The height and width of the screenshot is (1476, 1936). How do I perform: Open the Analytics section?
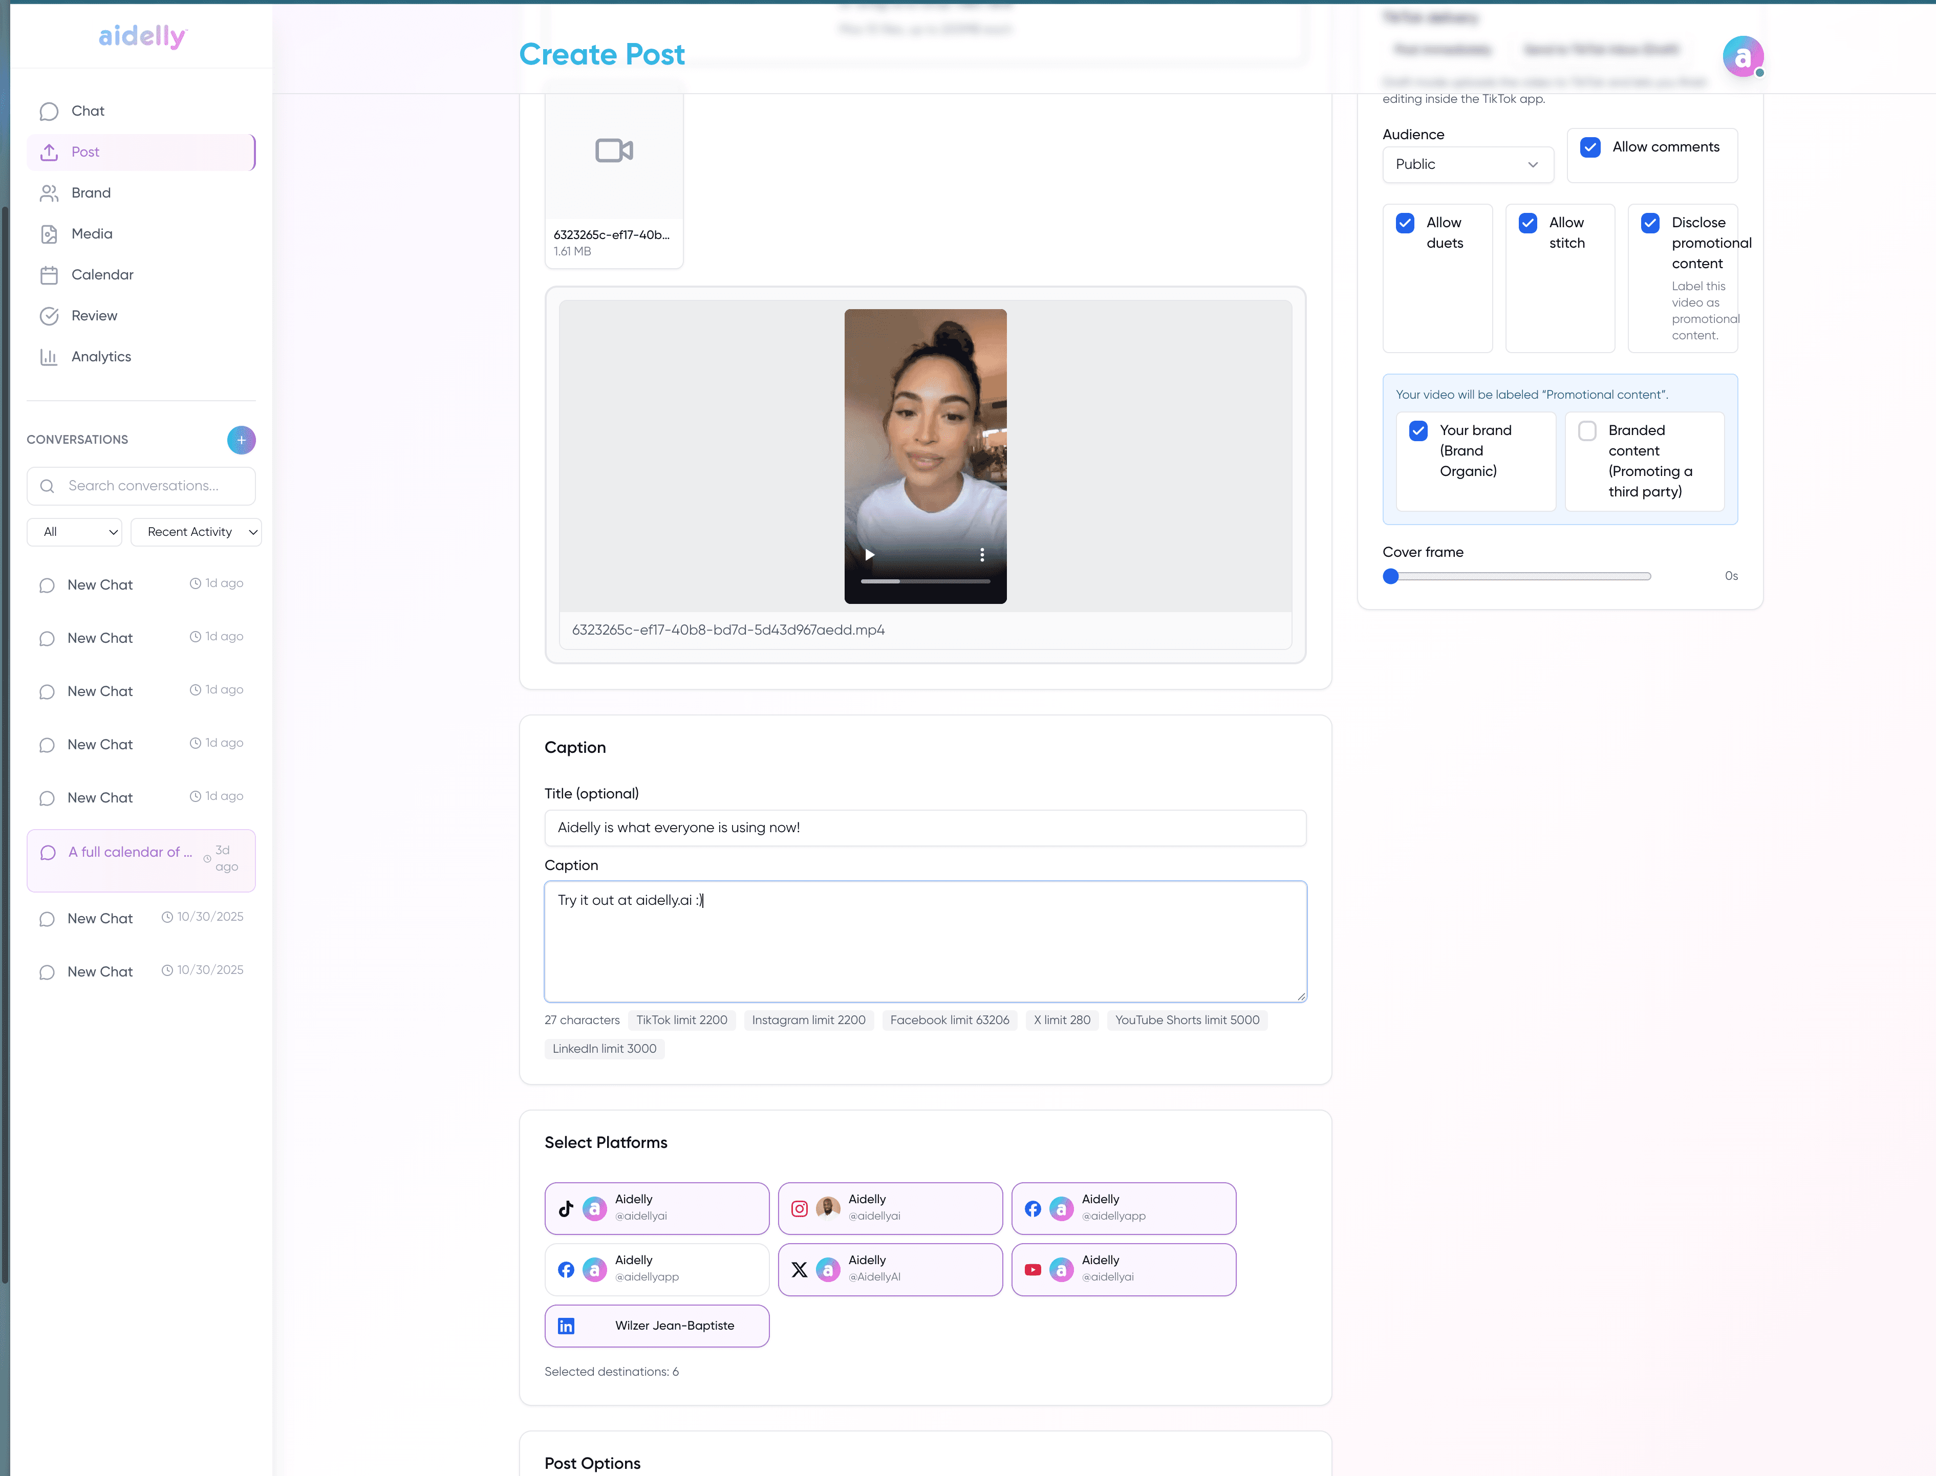tap(100, 356)
